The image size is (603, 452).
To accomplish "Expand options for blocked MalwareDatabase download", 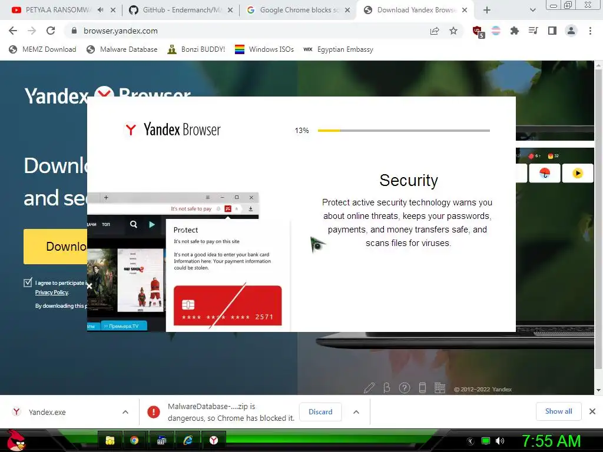I will pyautogui.click(x=356, y=412).
